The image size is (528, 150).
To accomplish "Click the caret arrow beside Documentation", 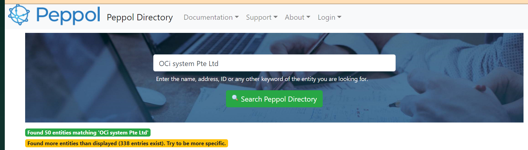I will (237, 17).
